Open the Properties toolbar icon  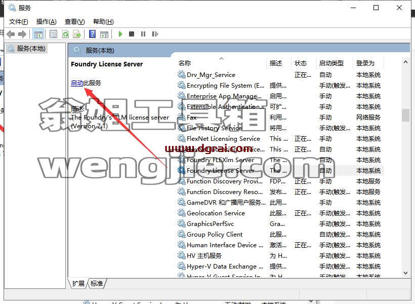[54, 34]
